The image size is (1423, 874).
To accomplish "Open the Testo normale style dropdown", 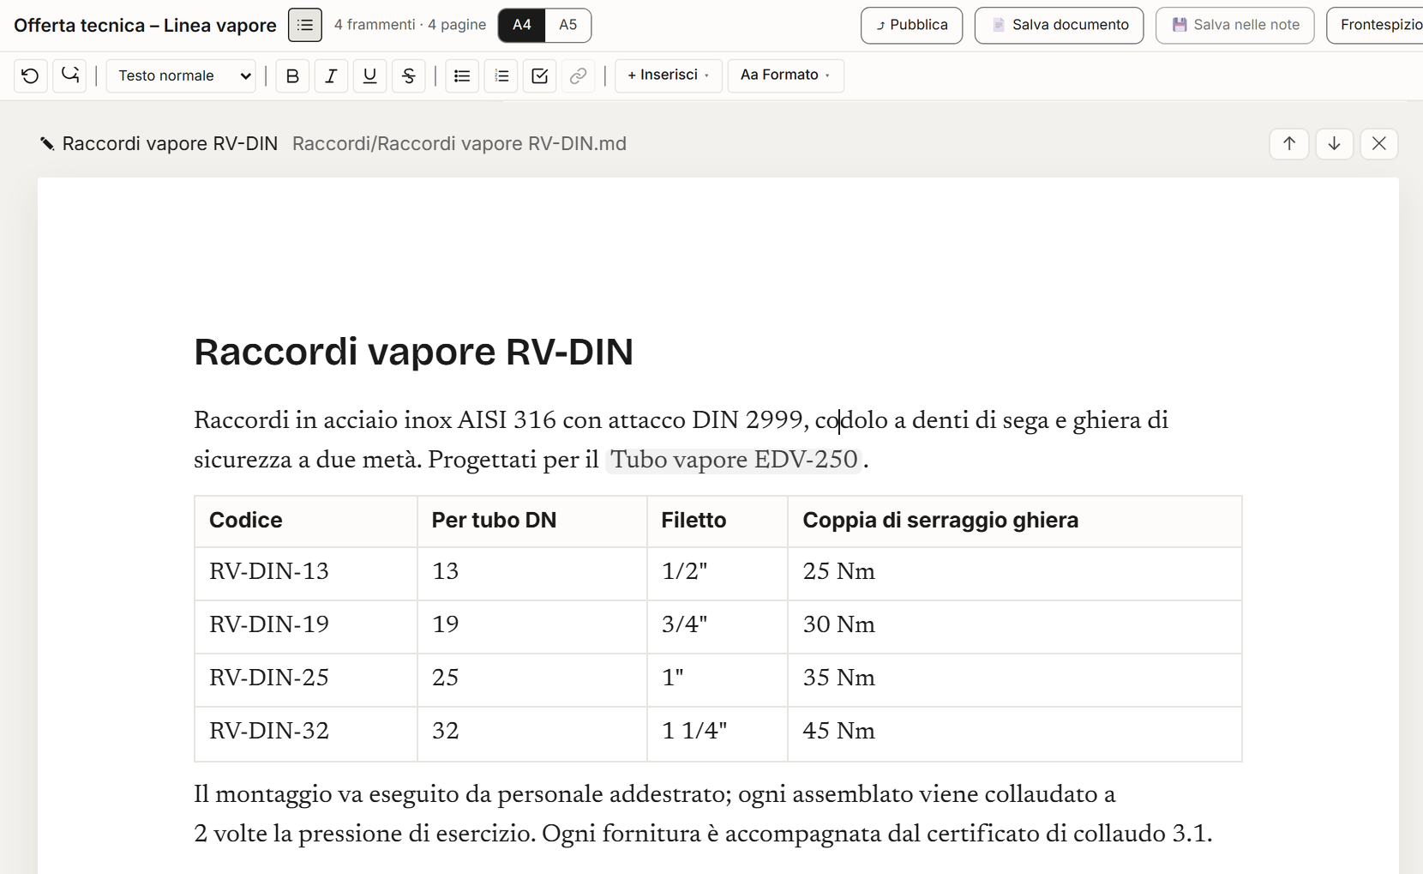I will click(x=181, y=75).
